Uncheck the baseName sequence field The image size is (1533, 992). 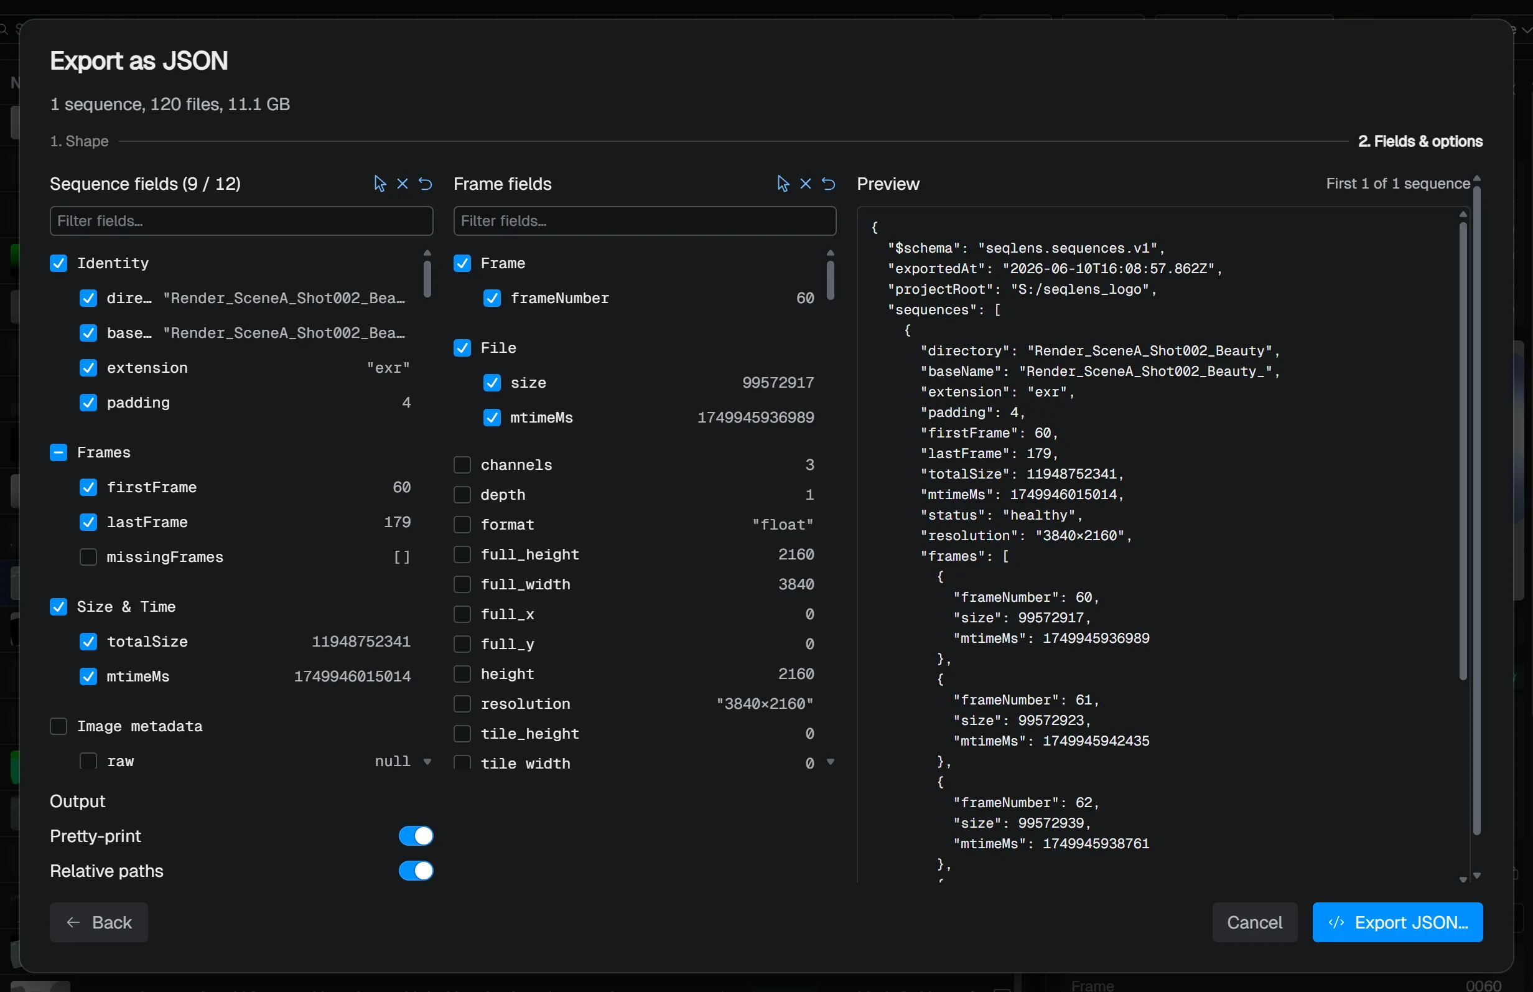click(x=88, y=333)
